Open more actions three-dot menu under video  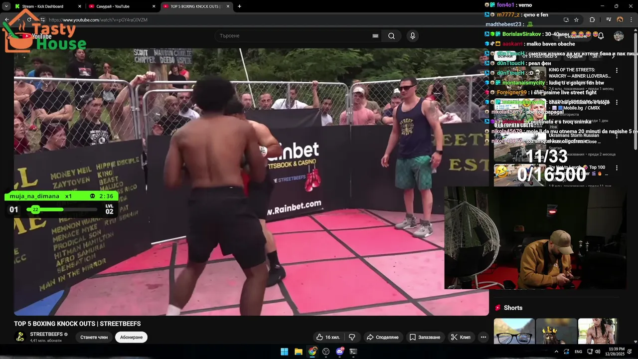(x=483, y=337)
